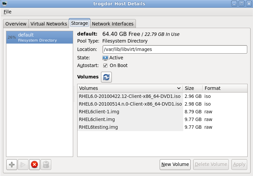Screen dimensions: 253x176
Task: Select the RHEL6testing.img volume
Action: tap(98, 127)
